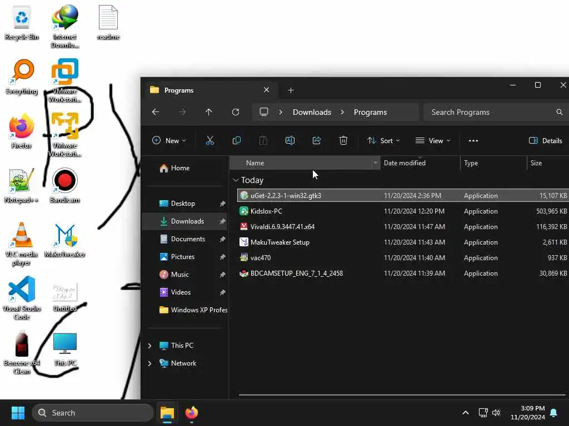The image size is (569, 426).
Task: Expand Network in navigation pane
Action: pyautogui.click(x=149, y=363)
